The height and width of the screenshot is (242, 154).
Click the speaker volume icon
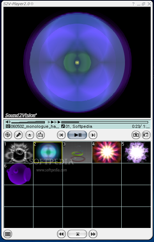(8, 122)
